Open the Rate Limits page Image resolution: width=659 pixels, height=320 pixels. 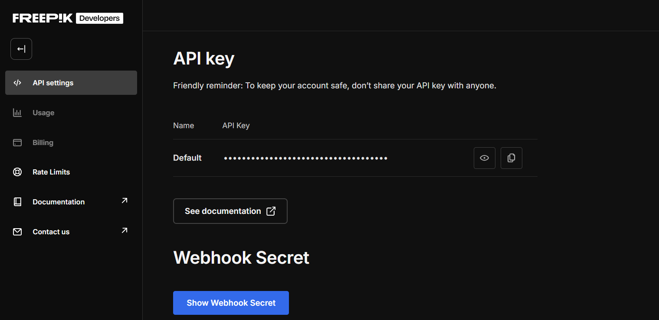tap(51, 172)
